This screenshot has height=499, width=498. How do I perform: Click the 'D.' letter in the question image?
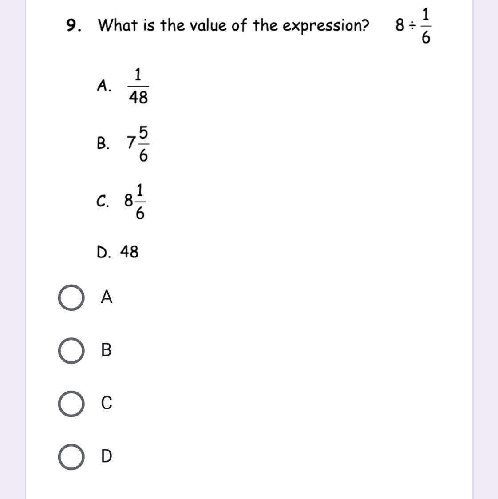click(104, 252)
